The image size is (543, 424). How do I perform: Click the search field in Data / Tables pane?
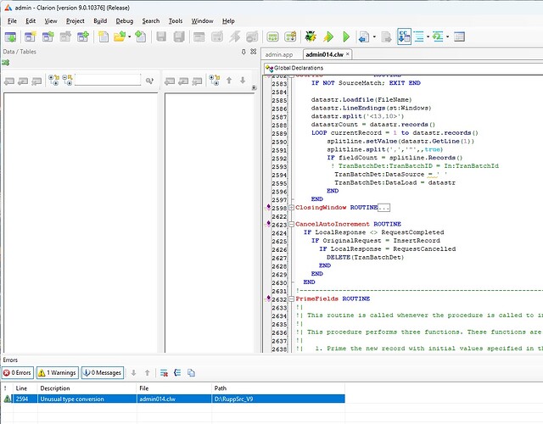coord(108,80)
